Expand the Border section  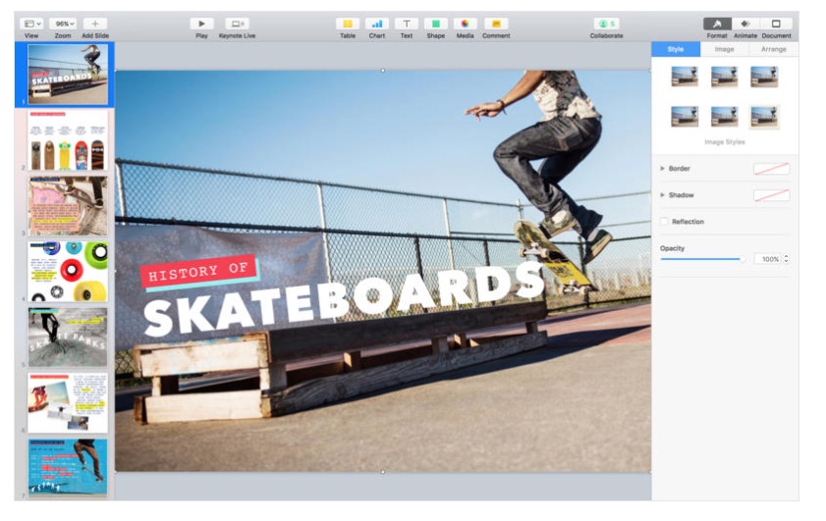[x=662, y=169]
